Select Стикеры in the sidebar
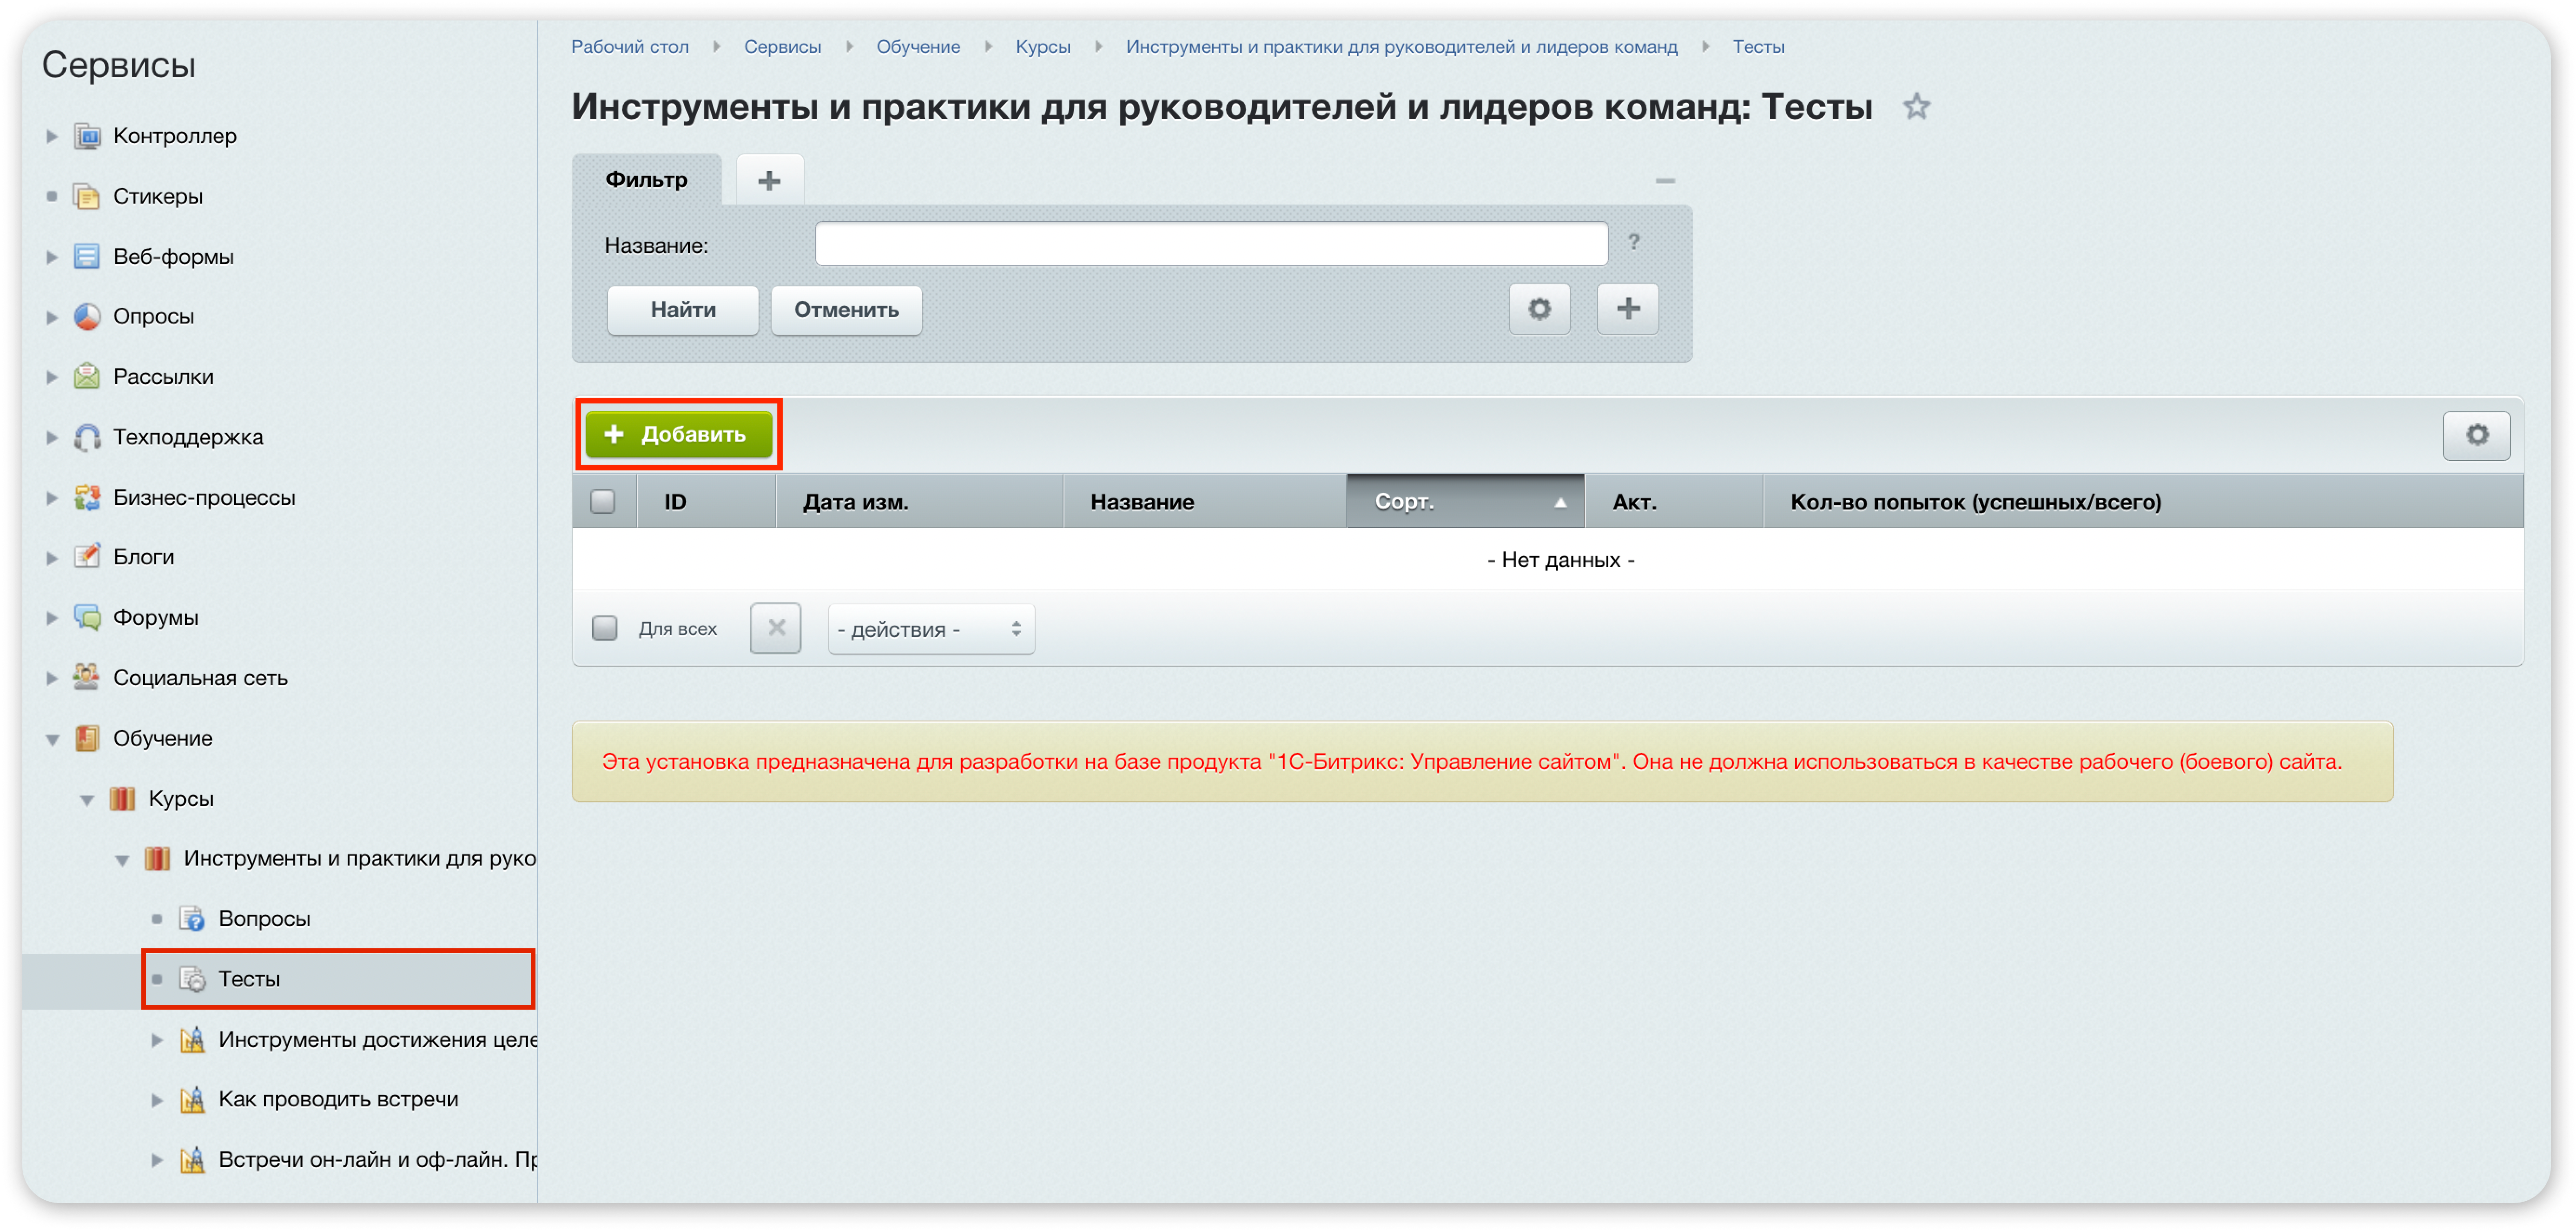 pos(158,196)
